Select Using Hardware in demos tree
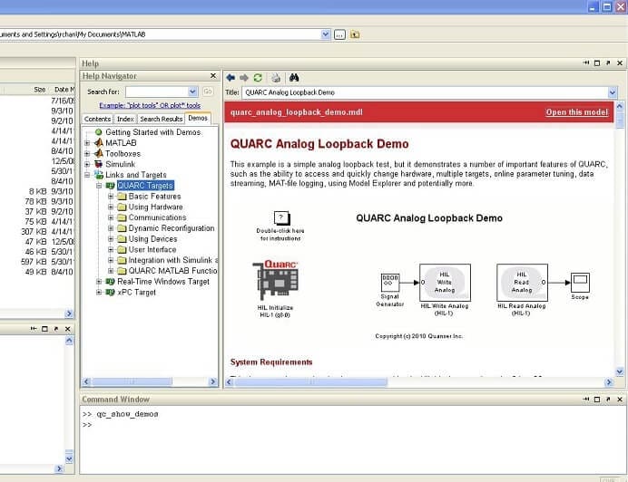The image size is (628, 482). coord(155,207)
